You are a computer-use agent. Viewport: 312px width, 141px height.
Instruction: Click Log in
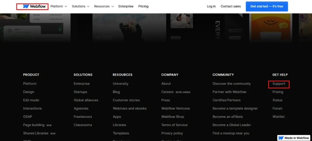[211, 6]
